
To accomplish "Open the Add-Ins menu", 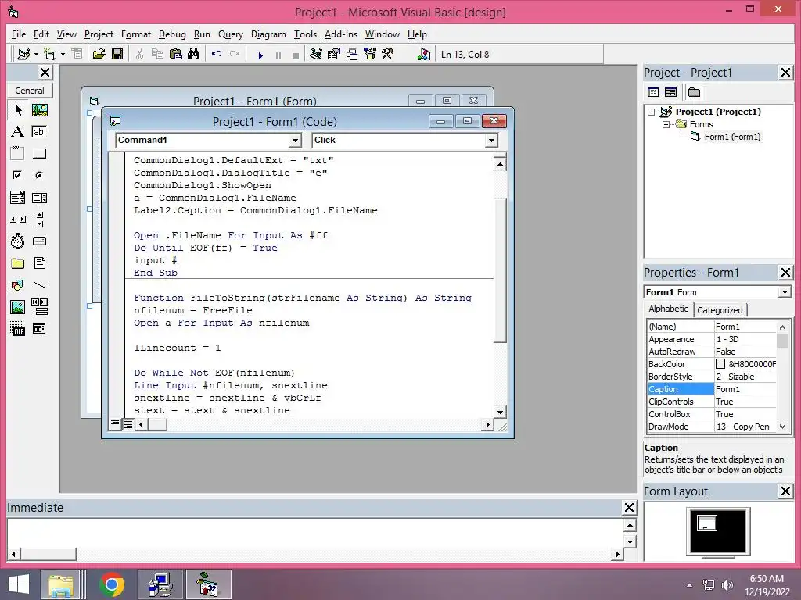I will coord(341,34).
